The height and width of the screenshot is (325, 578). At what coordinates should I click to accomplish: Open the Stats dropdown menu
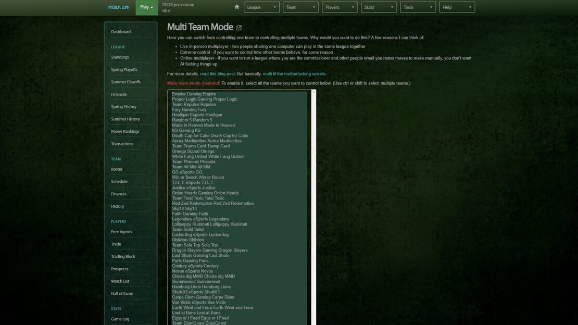379,7
